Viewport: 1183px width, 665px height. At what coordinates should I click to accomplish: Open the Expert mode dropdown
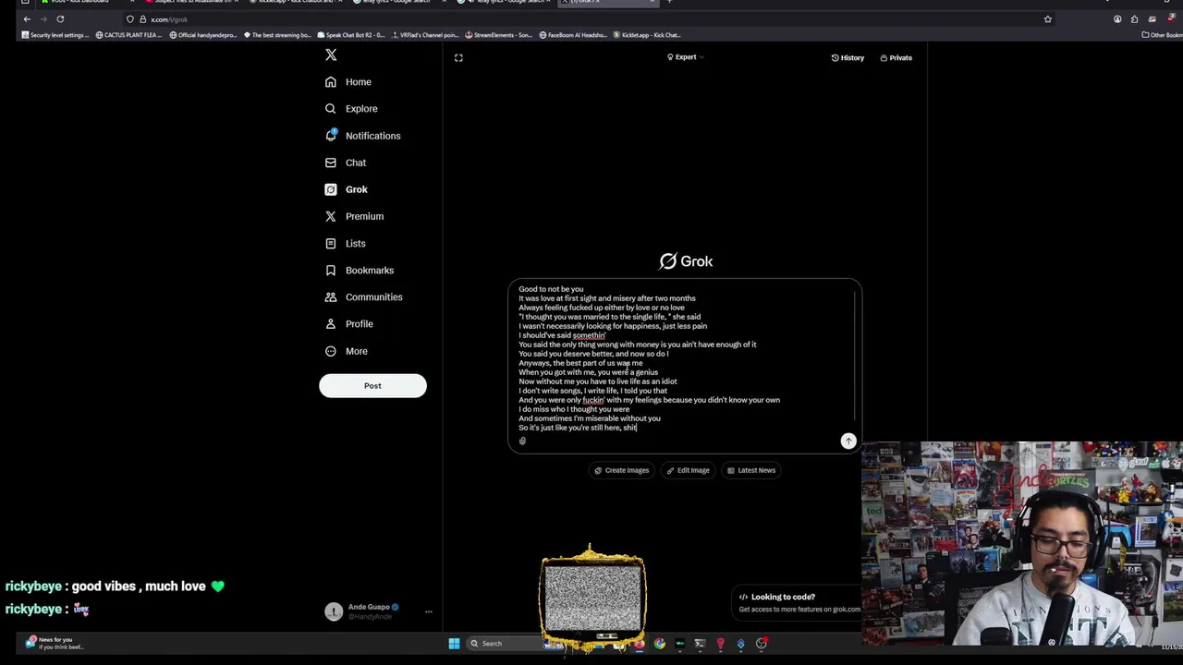[686, 57]
